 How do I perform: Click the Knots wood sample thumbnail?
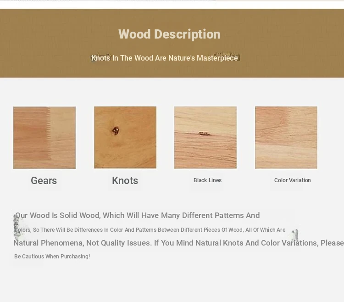point(125,137)
